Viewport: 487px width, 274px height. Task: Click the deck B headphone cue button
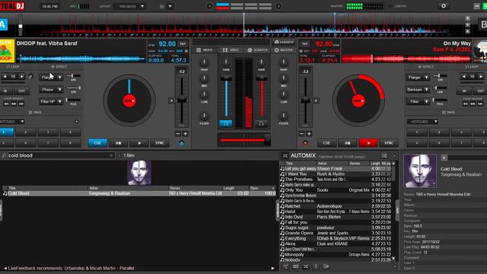[x=261, y=123]
